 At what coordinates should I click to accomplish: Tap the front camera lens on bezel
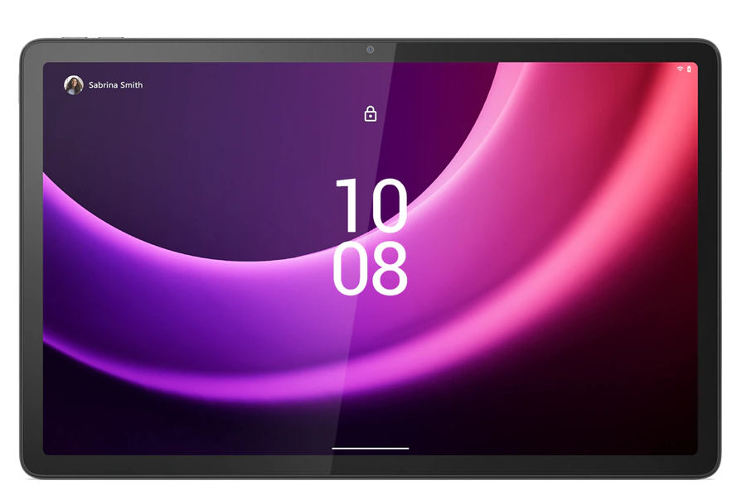click(371, 50)
